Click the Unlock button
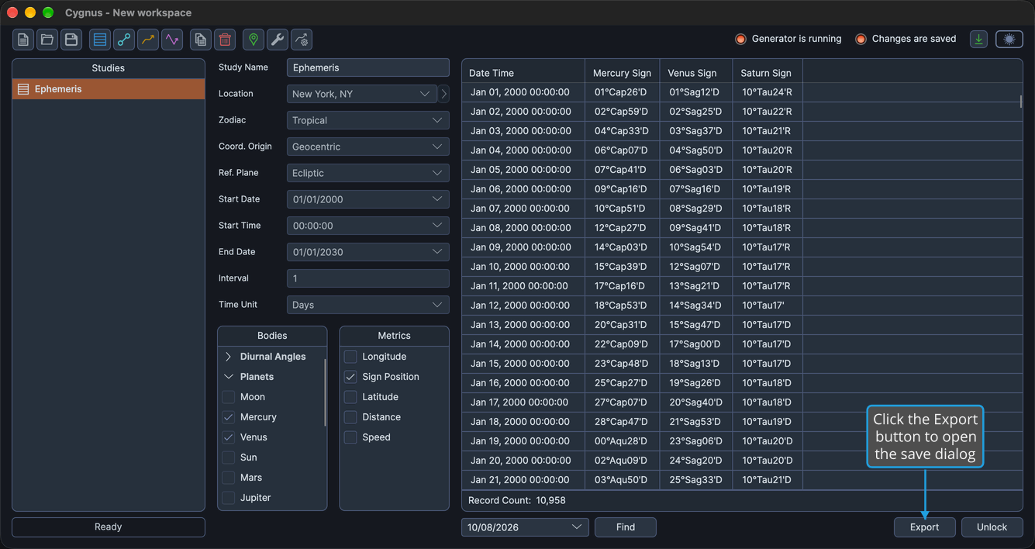Screen dimensions: 1035x549 [x=992, y=527]
